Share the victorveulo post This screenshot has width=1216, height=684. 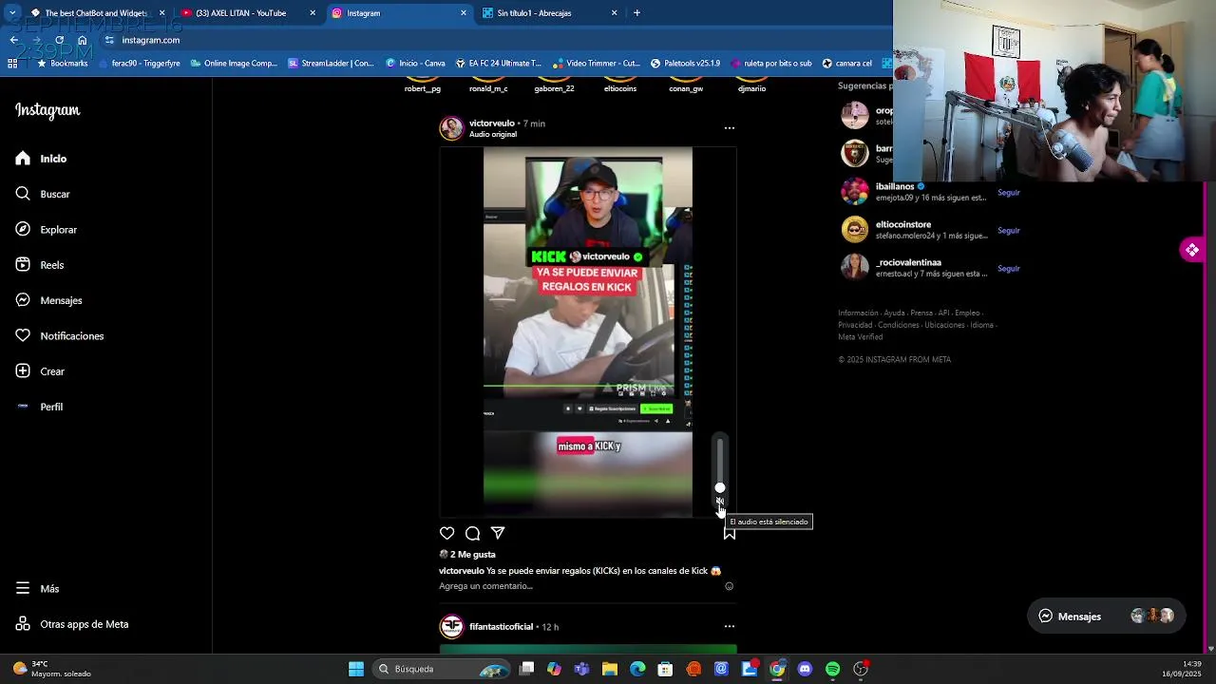498,534
